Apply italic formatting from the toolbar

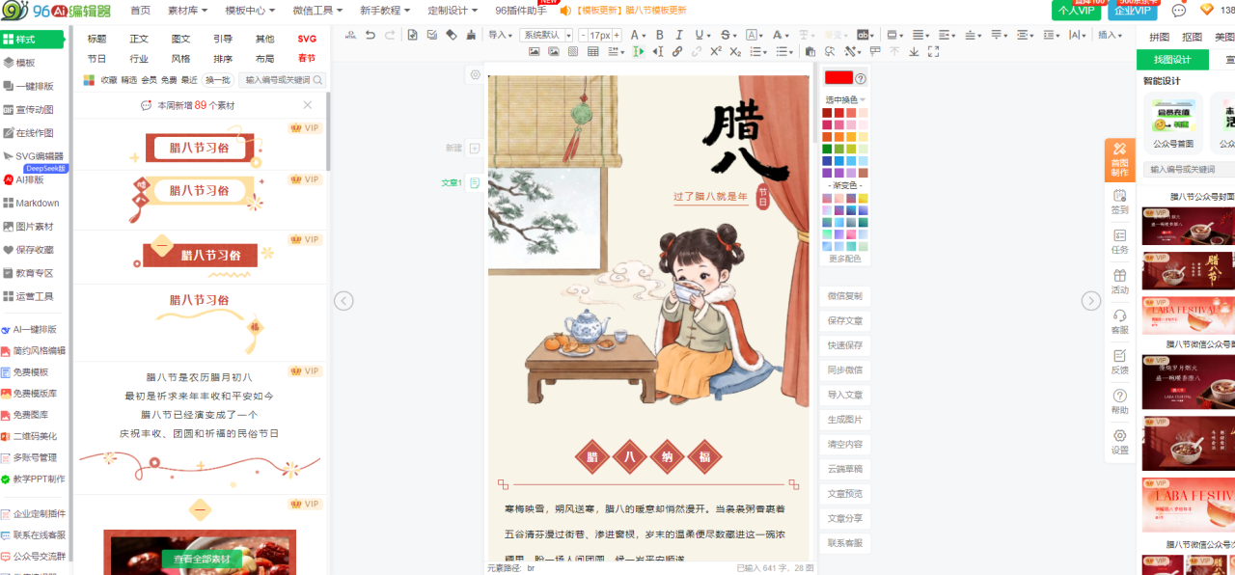[679, 36]
